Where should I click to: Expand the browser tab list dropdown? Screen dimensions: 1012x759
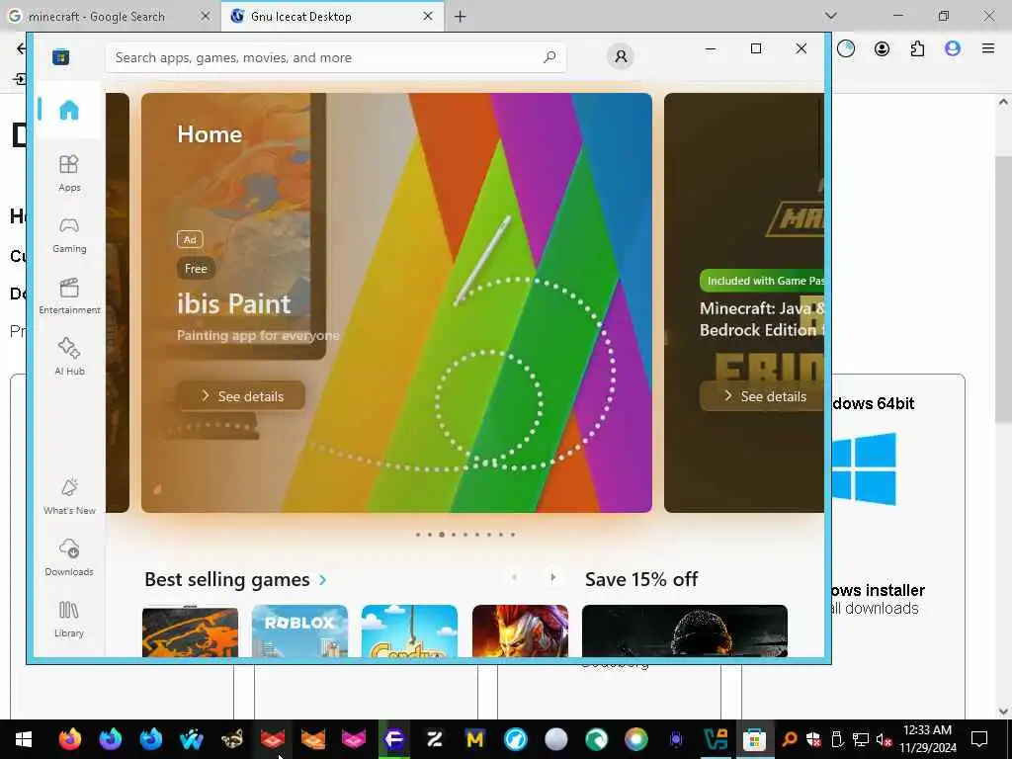(830, 16)
